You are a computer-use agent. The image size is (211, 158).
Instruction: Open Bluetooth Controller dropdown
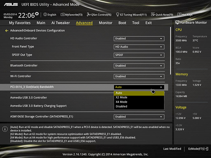[139, 66]
